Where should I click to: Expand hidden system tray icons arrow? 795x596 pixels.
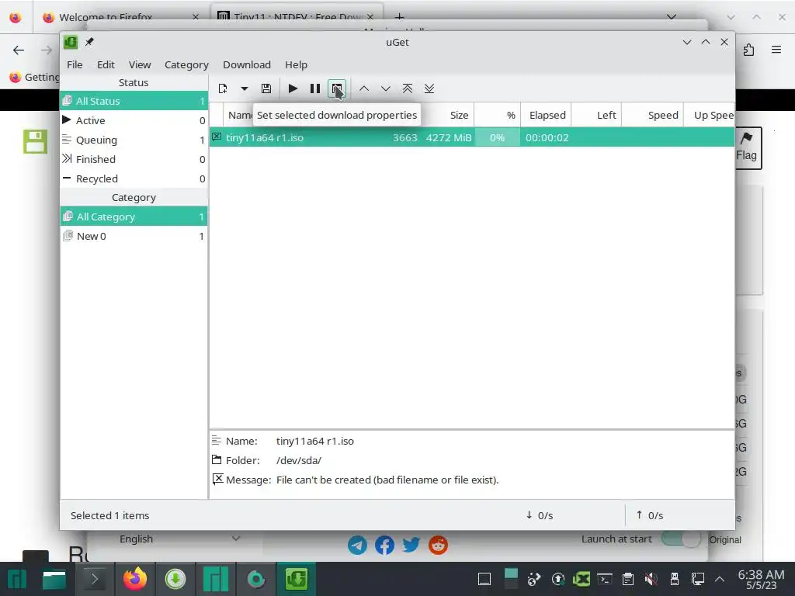click(719, 579)
